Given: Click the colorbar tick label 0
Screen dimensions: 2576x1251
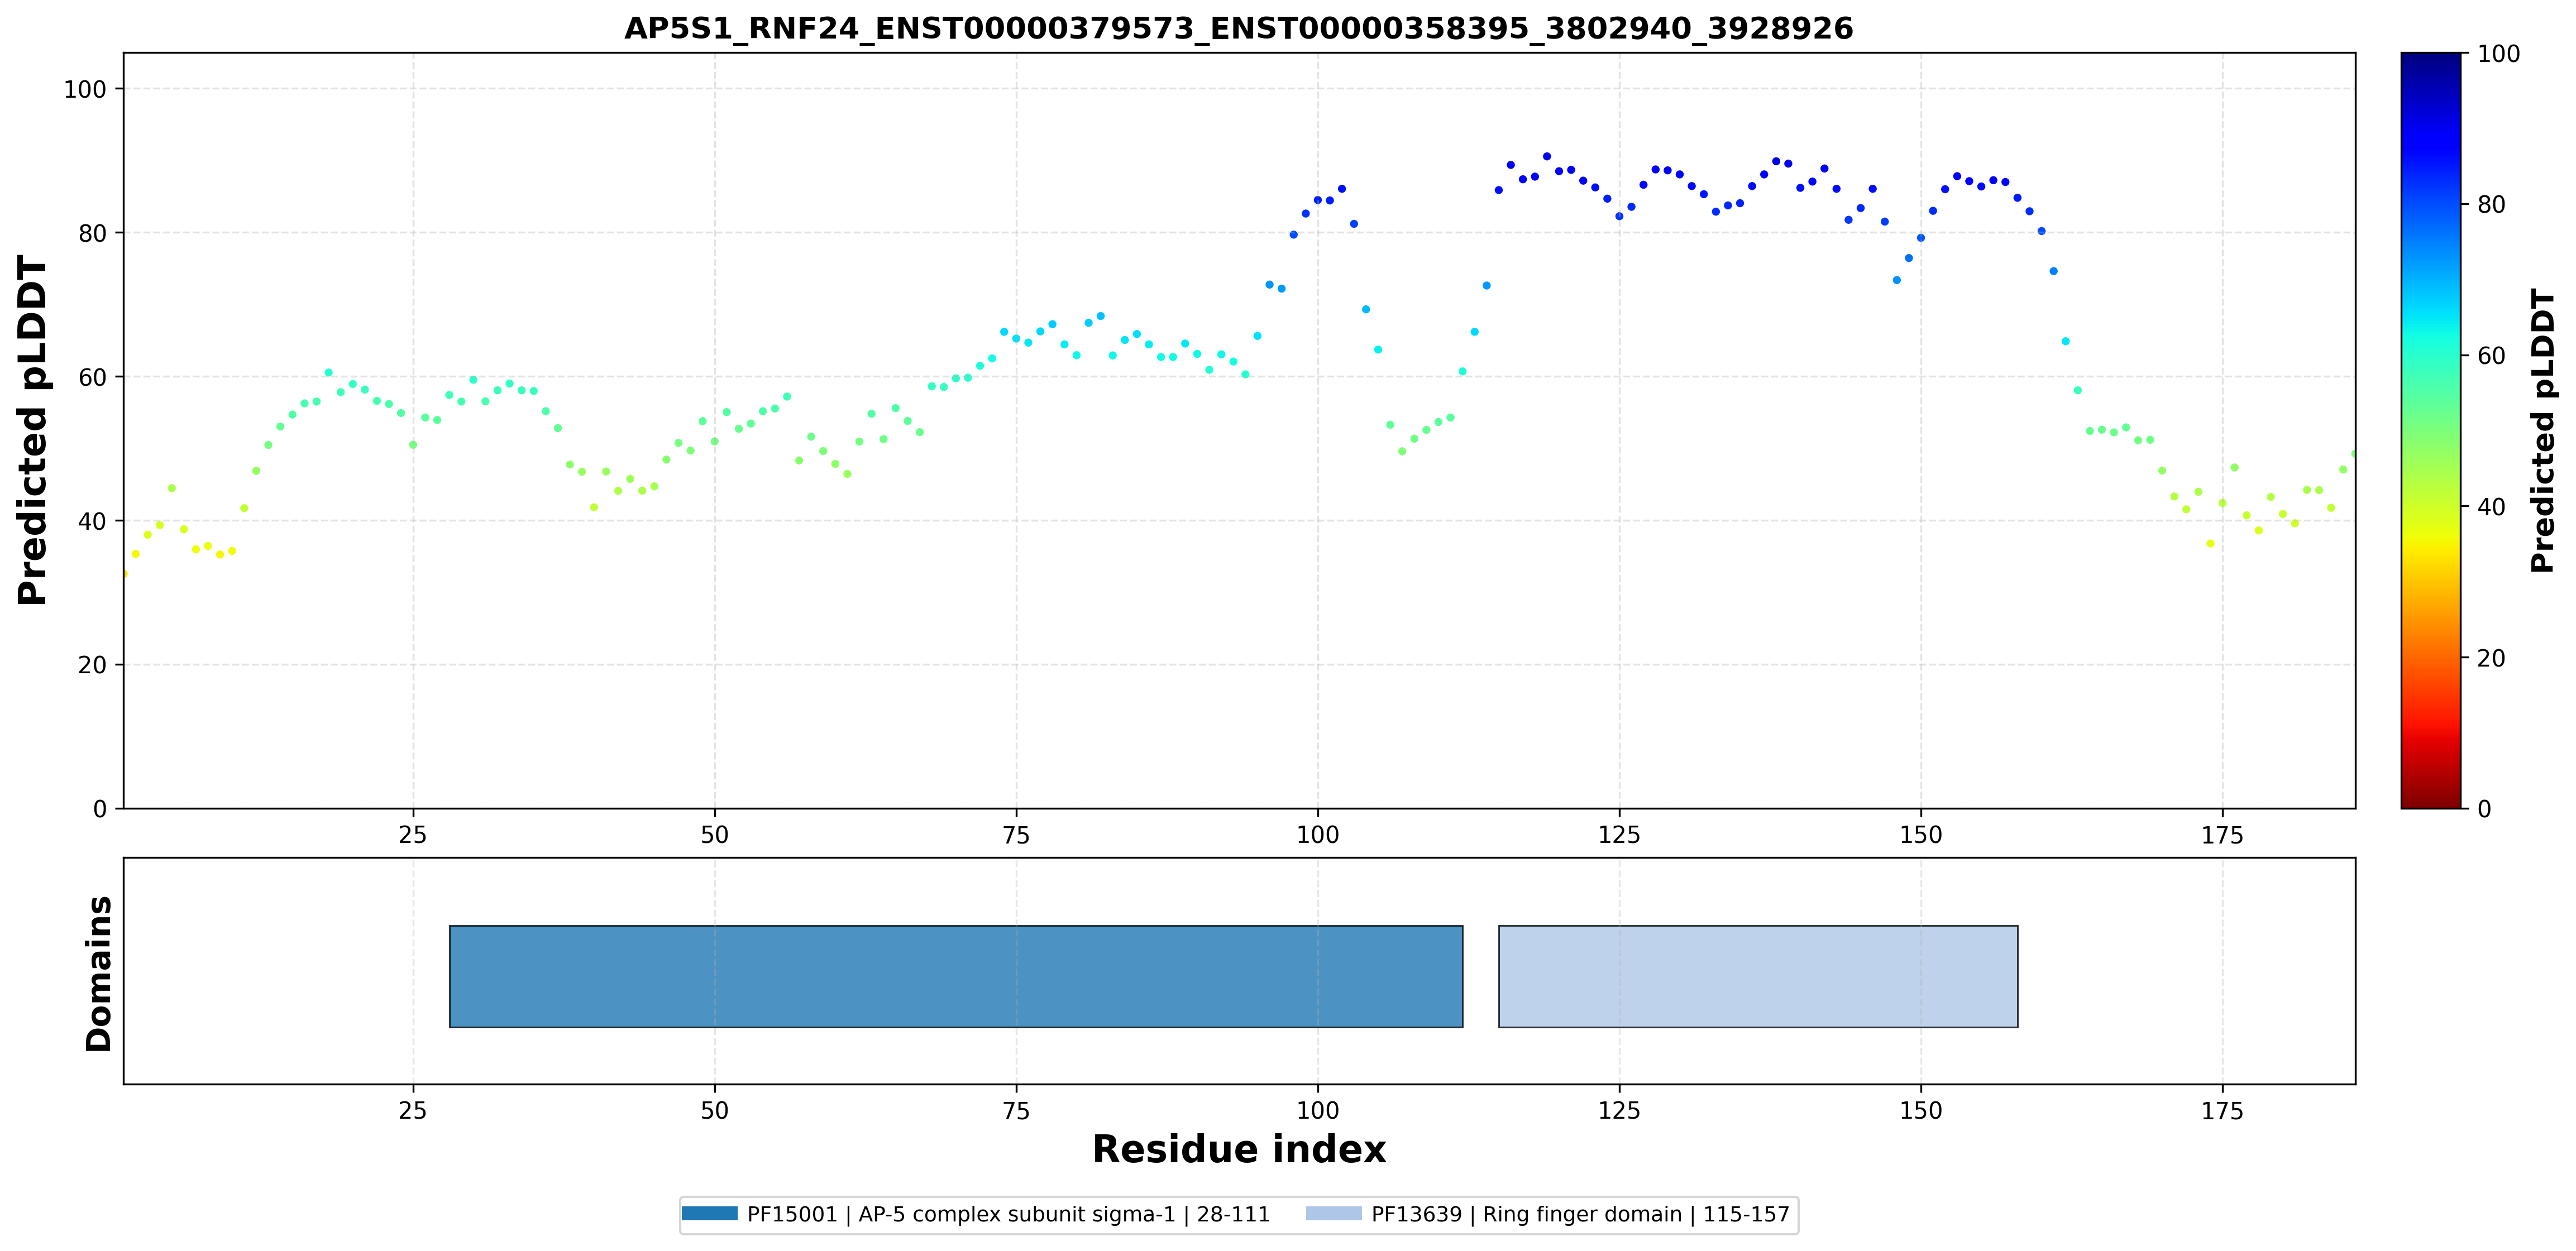Looking at the screenshot, I should (2484, 809).
